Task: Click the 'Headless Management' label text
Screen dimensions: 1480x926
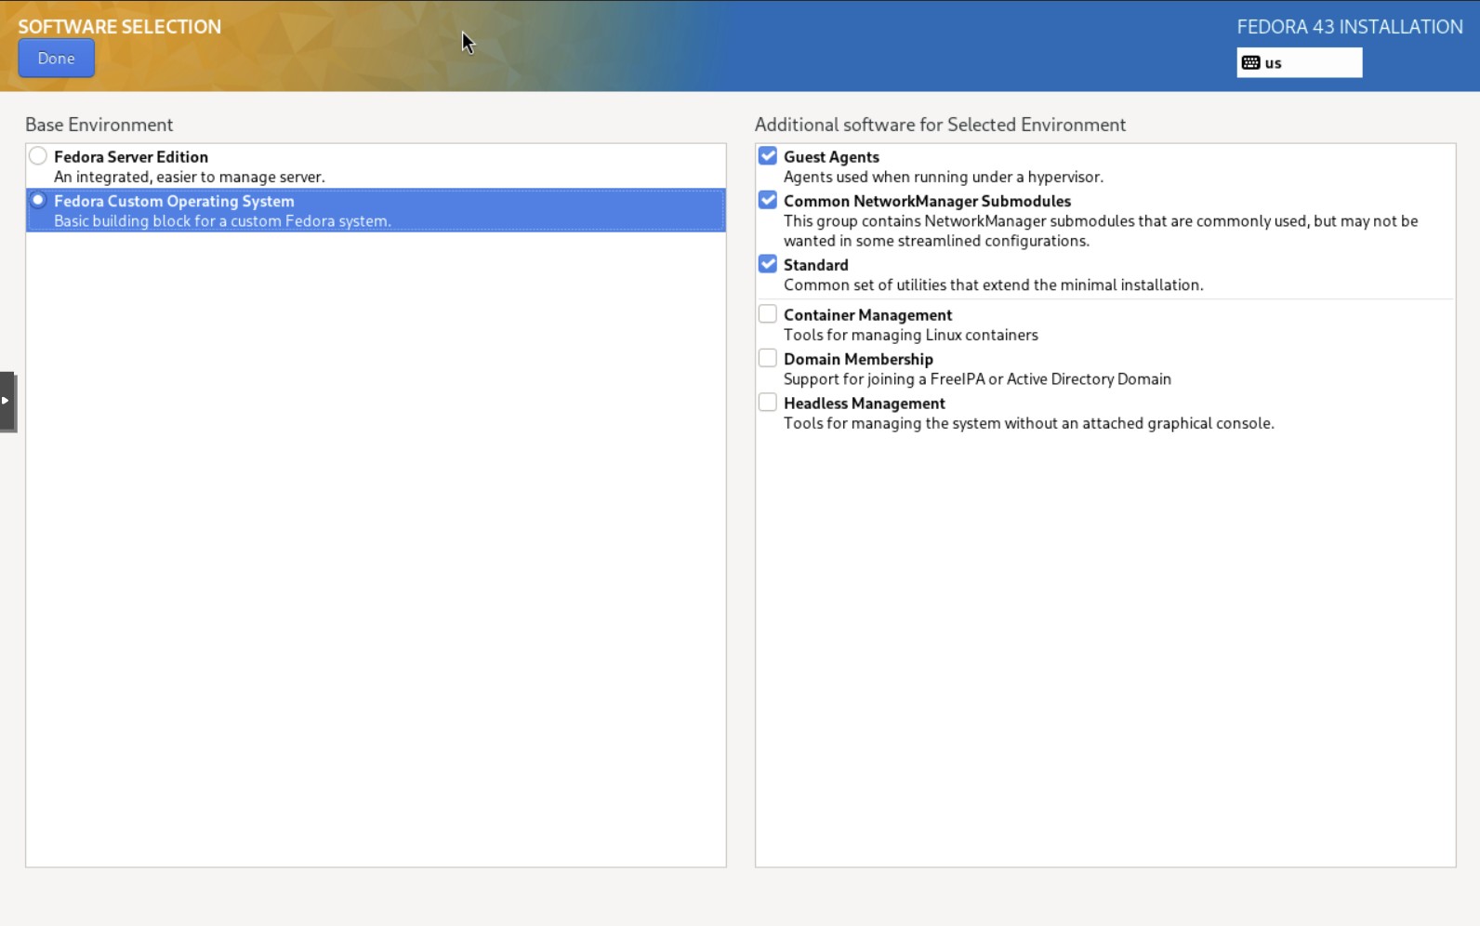Action: click(x=864, y=403)
